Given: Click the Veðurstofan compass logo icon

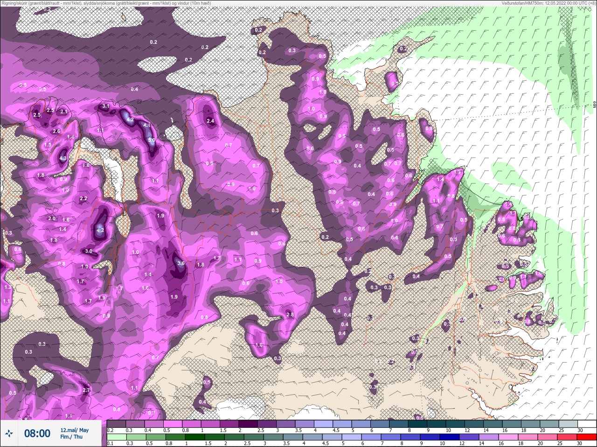Looking at the screenshot, I should tap(9, 433).
